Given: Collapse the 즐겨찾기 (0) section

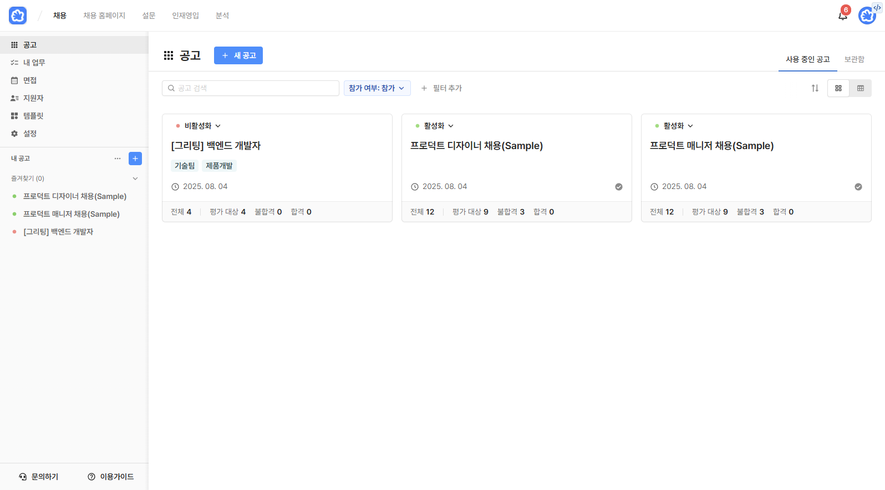Looking at the screenshot, I should coord(135,178).
